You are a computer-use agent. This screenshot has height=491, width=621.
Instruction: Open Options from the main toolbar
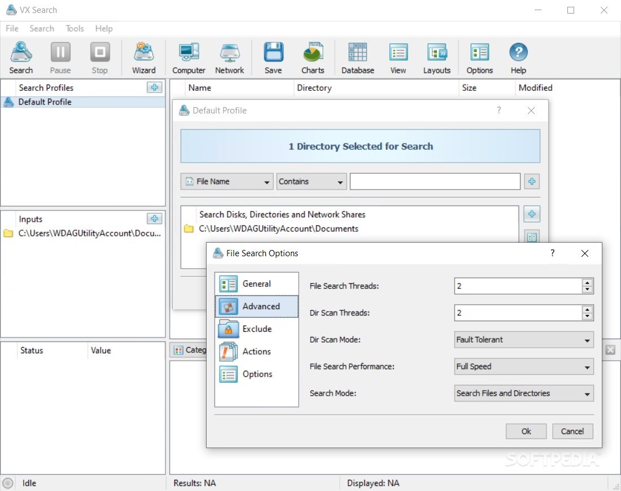pos(480,58)
